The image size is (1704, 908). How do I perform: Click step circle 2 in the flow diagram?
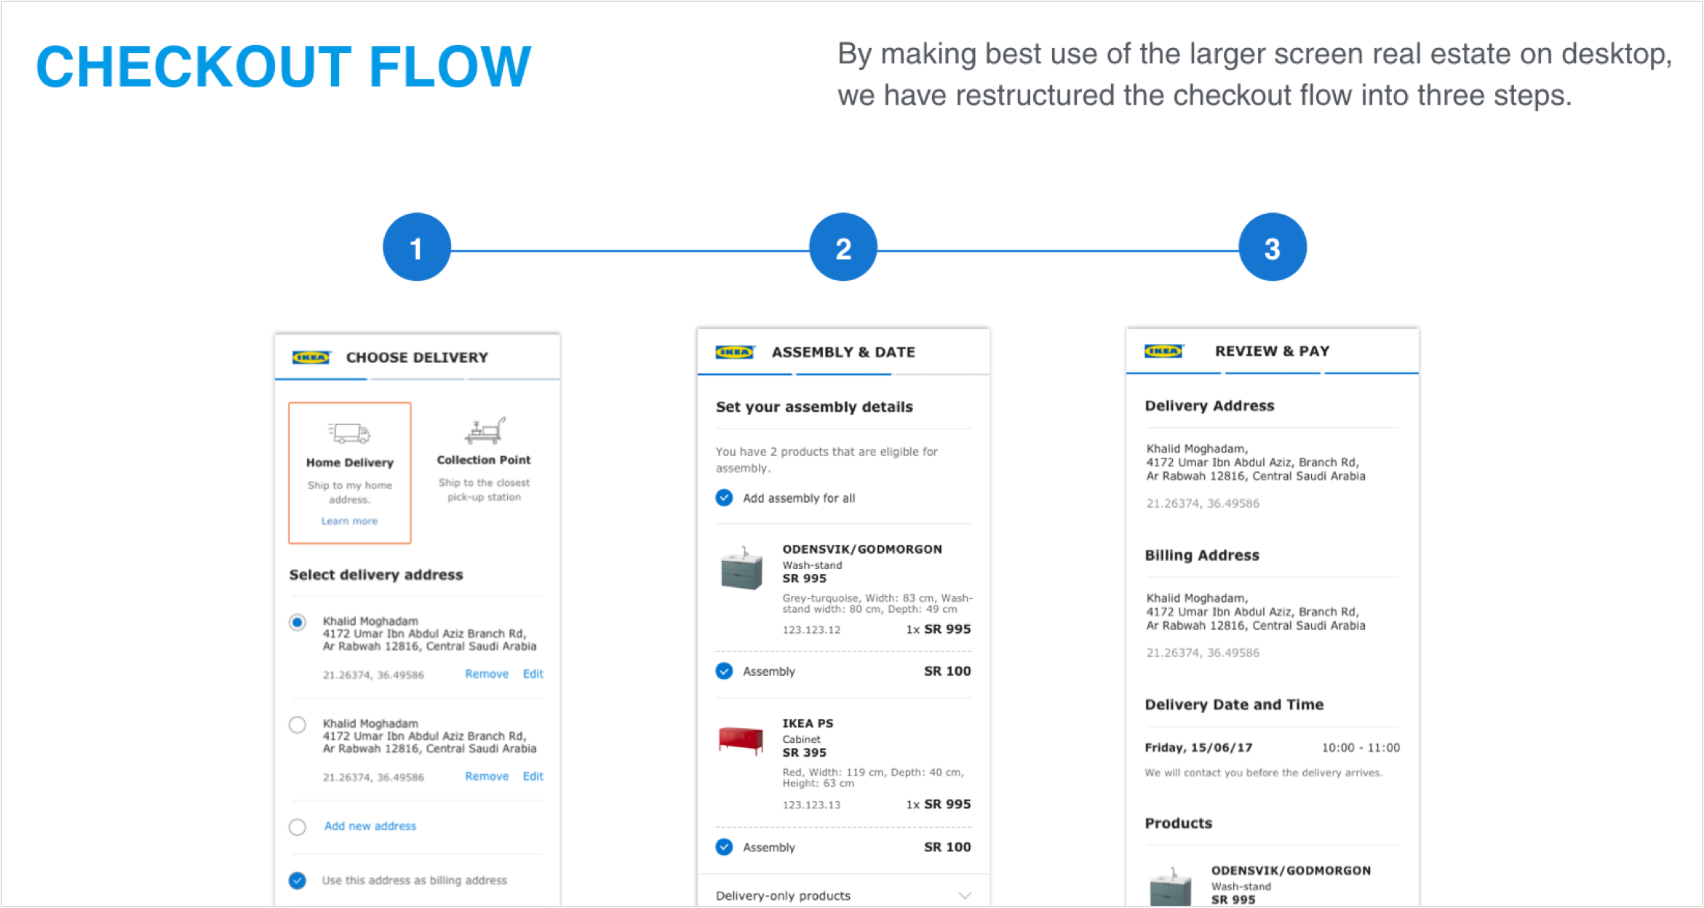click(x=843, y=247)
